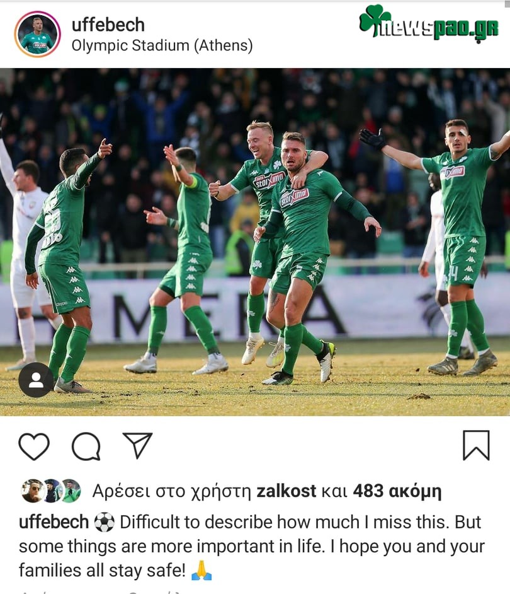Click the caption text about staying safe
The height and width of the screenshot is (594, 510).
[x=252, y=546]
